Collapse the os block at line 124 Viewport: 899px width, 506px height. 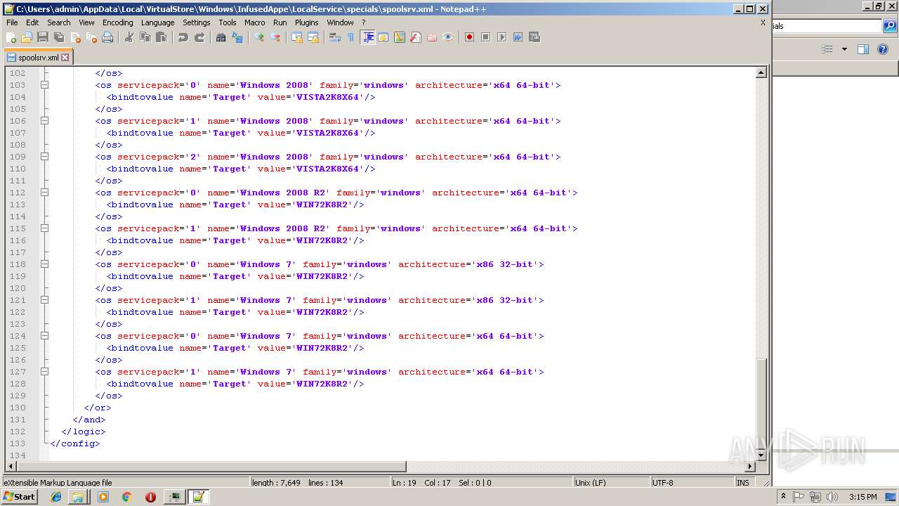pyautogui.click(x=44, y=336)
